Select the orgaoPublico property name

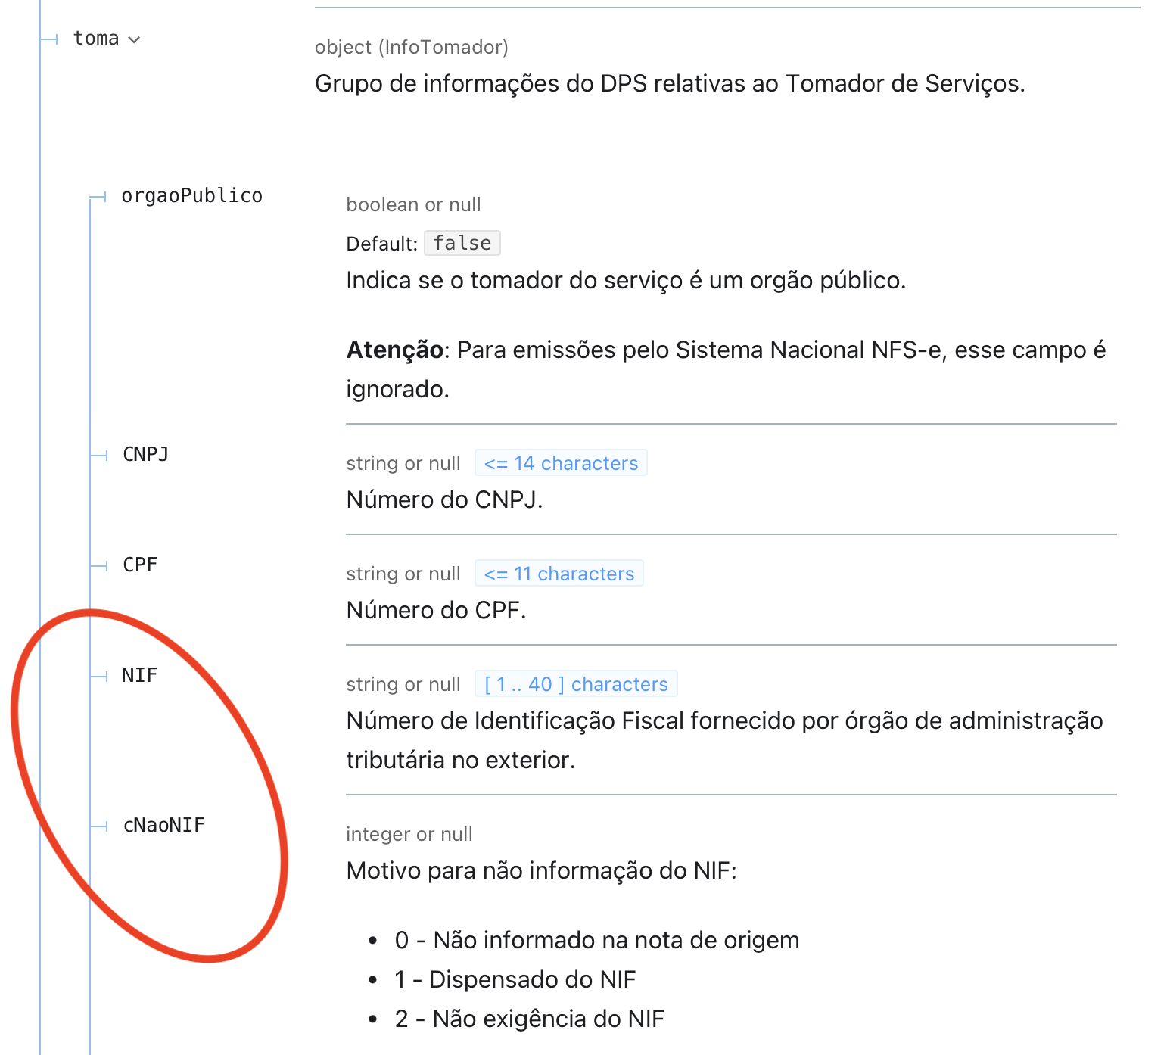click(x=191, y=196)
